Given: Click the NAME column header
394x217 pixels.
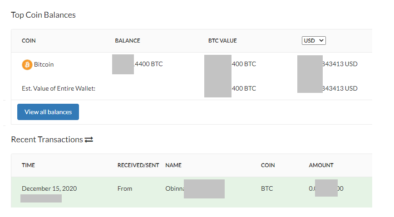Looking at the screenshot, I should tap(173, 165).
